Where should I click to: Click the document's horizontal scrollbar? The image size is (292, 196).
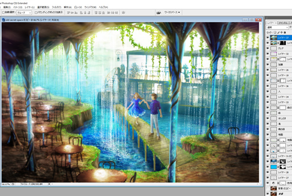[x=156, y=184]
